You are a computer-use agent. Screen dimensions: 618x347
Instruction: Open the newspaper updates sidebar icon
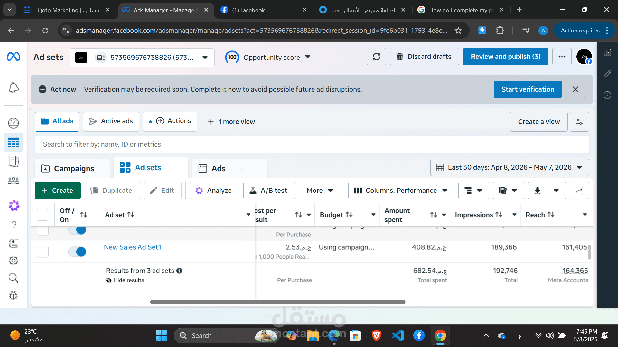click(x=14, y=243)
